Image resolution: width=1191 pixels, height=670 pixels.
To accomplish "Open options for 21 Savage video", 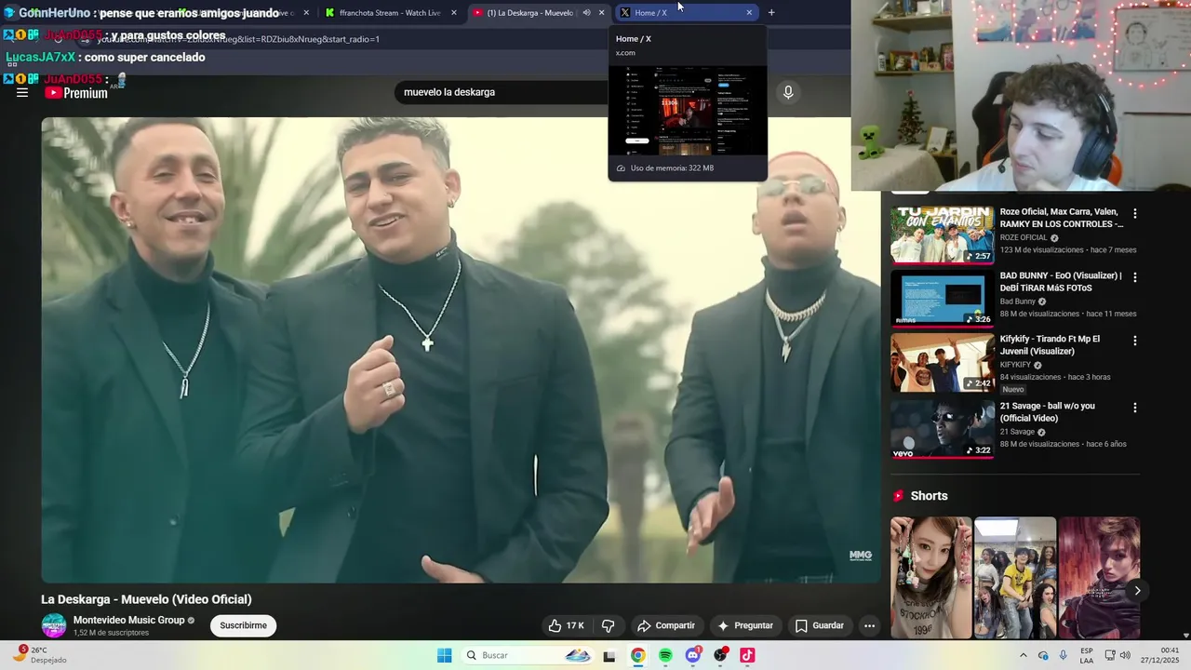I will coord(1134,408).
